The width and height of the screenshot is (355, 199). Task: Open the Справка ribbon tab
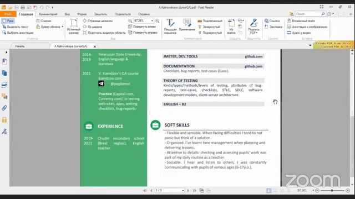click(144, 14)
